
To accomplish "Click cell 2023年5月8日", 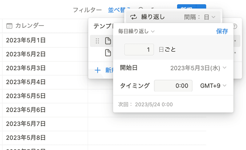I will pyautogui.click(x=45, y=138).
